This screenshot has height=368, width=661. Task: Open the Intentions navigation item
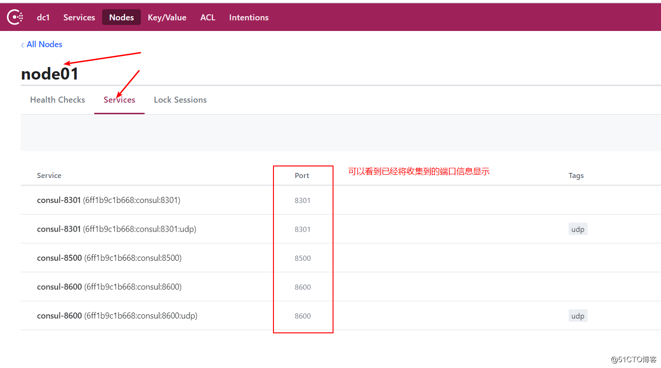[249, 18]
